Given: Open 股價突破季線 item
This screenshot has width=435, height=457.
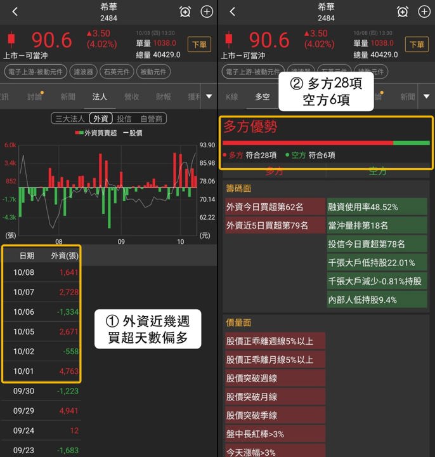Looking at the screenshot, I should [275, 415].
